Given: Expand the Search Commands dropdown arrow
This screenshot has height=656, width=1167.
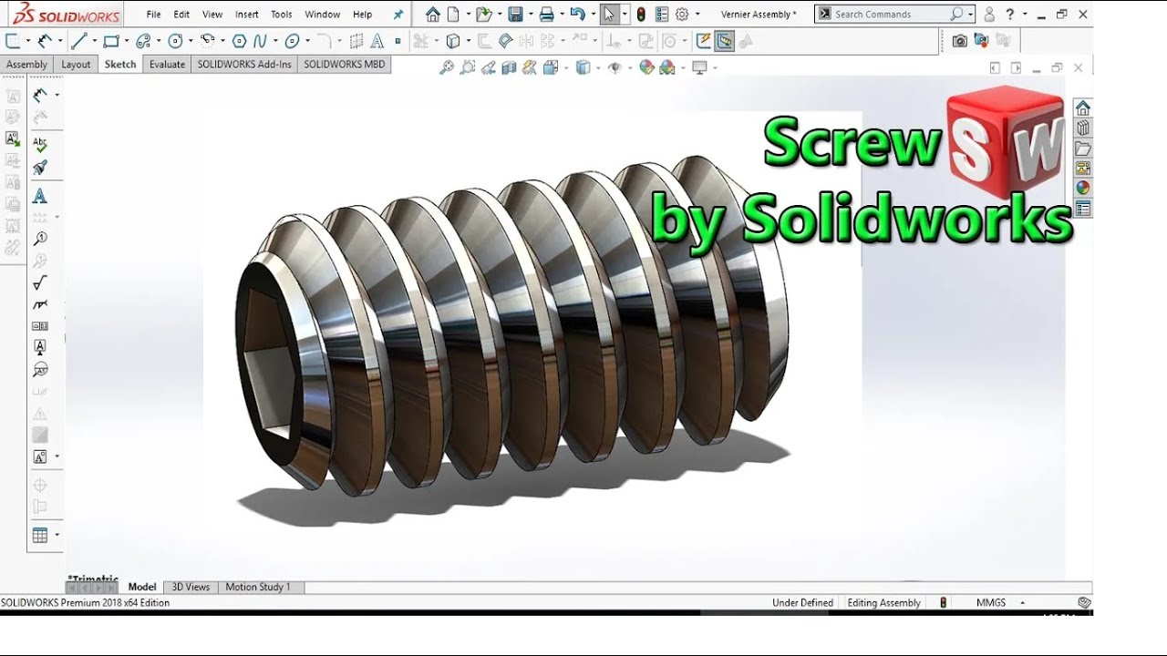Looking at the screenshot, I should 971,15.
